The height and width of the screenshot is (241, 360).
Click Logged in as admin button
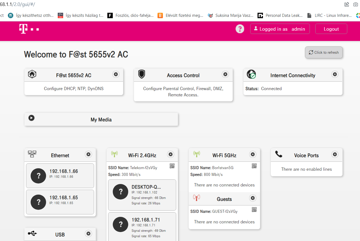pyautogui.click(x=280, y=29)
